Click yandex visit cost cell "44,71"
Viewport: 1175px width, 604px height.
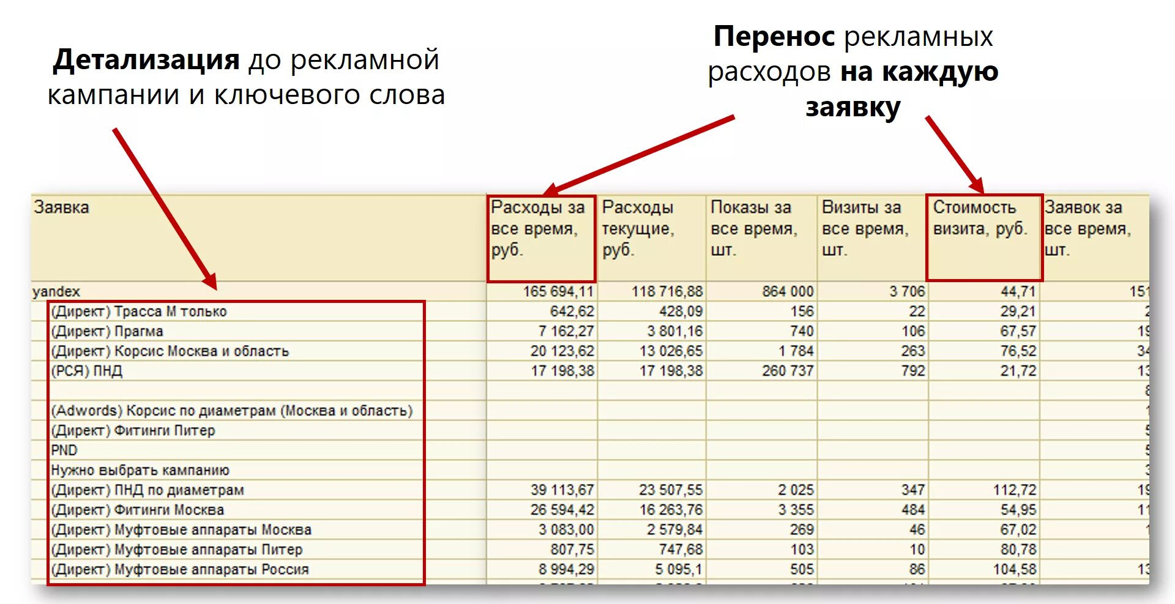984,291
